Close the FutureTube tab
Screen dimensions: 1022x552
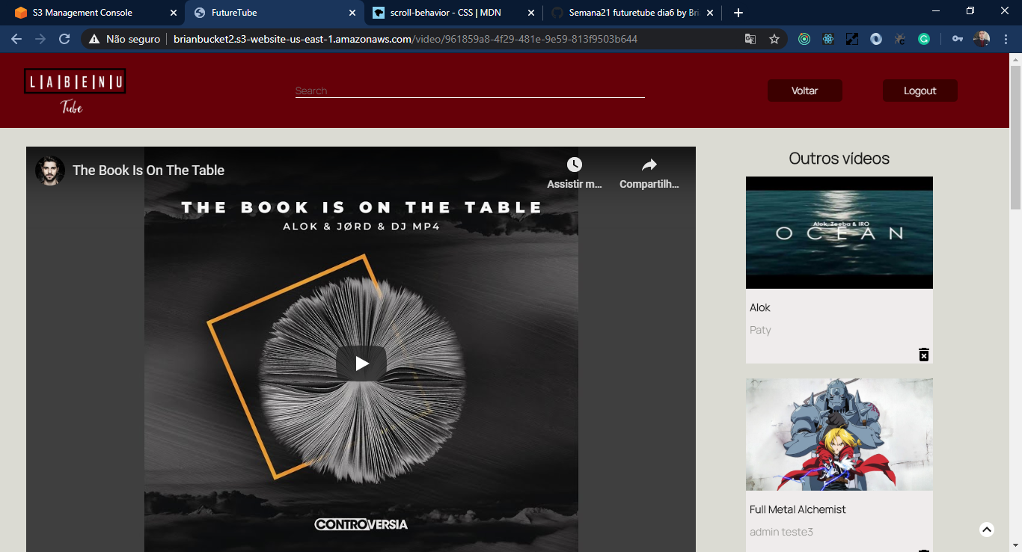[x=352, y=13]
